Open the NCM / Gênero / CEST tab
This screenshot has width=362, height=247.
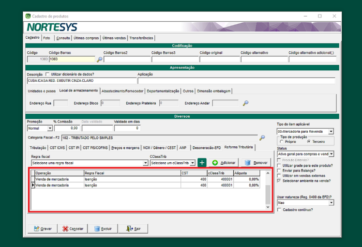(159, 148)
